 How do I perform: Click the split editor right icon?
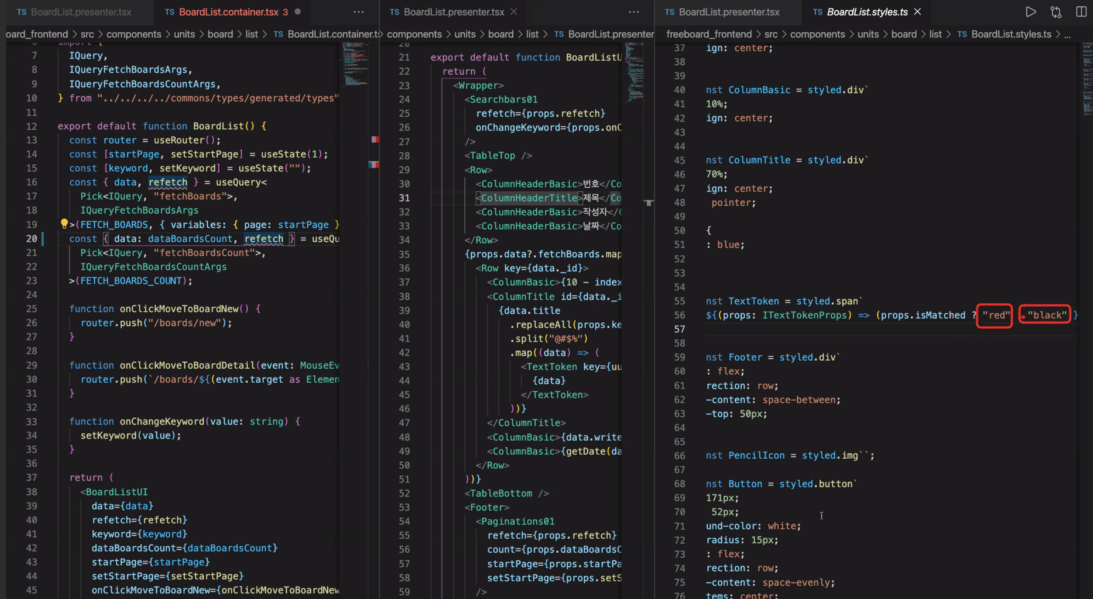tap(1081, 12)
